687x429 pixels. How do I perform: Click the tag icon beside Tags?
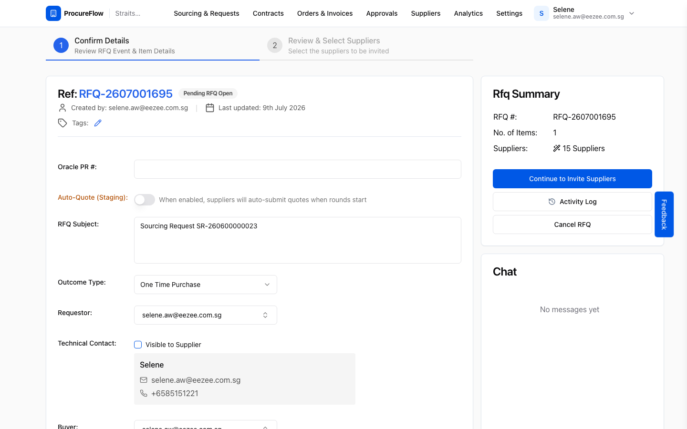(62, 123)
